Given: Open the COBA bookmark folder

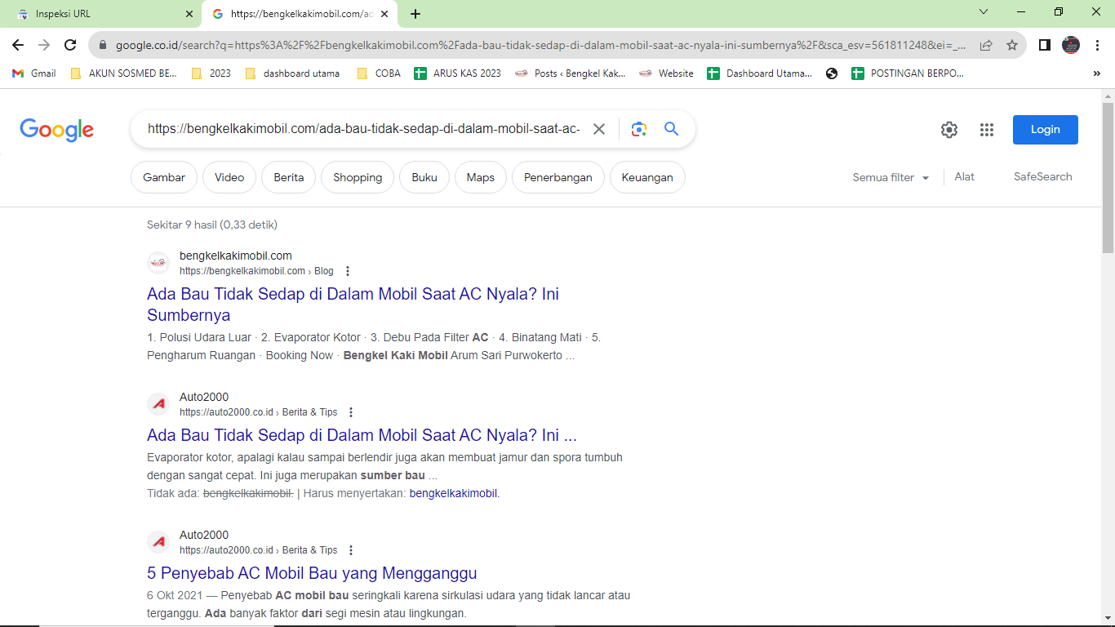Looking at the screenshot, I should pos(379,73).
